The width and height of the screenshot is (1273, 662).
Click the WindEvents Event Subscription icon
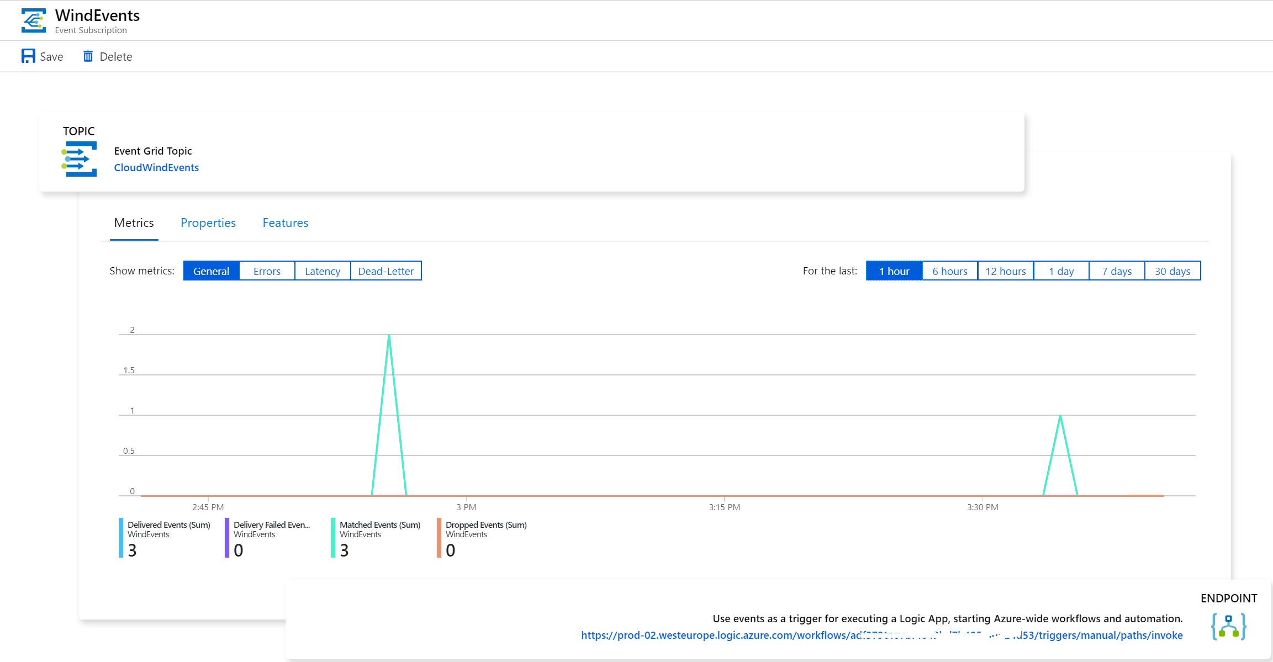(33, 20)
